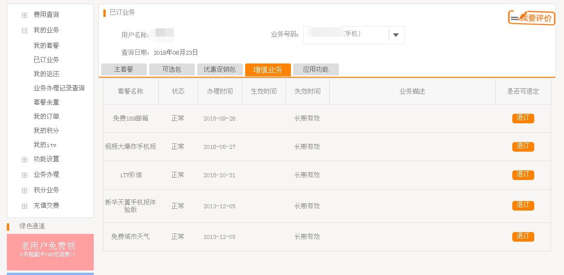The height and width of the screenshot is (275, 564).
Task: Expand the 积分业务 section
Action: (24, 190)
